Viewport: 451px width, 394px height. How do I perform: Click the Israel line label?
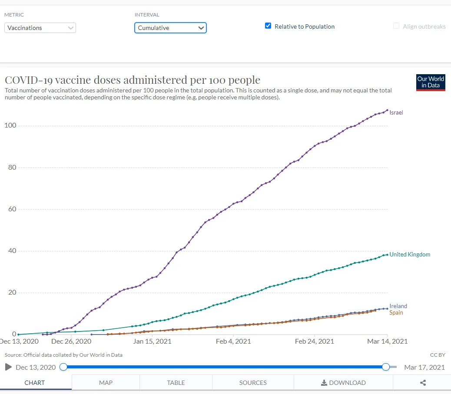(x=396, y=112)
